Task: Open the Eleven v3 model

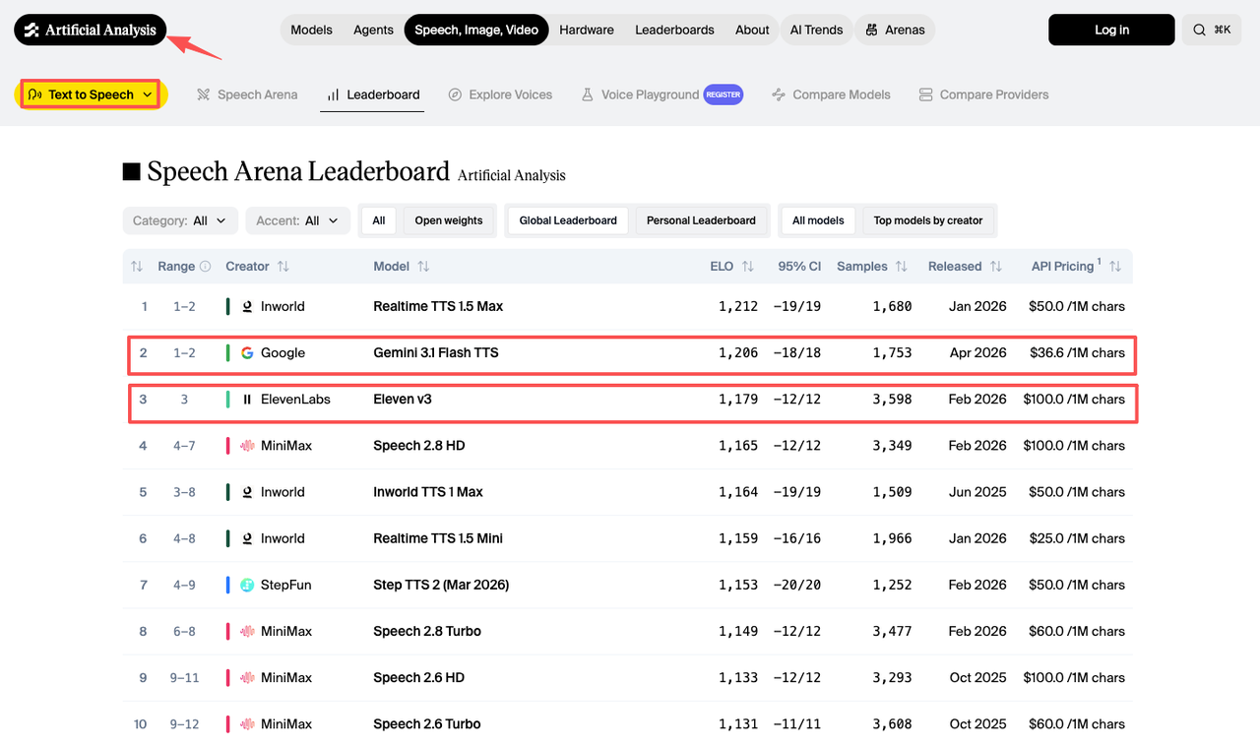Action: coord(403,400)
